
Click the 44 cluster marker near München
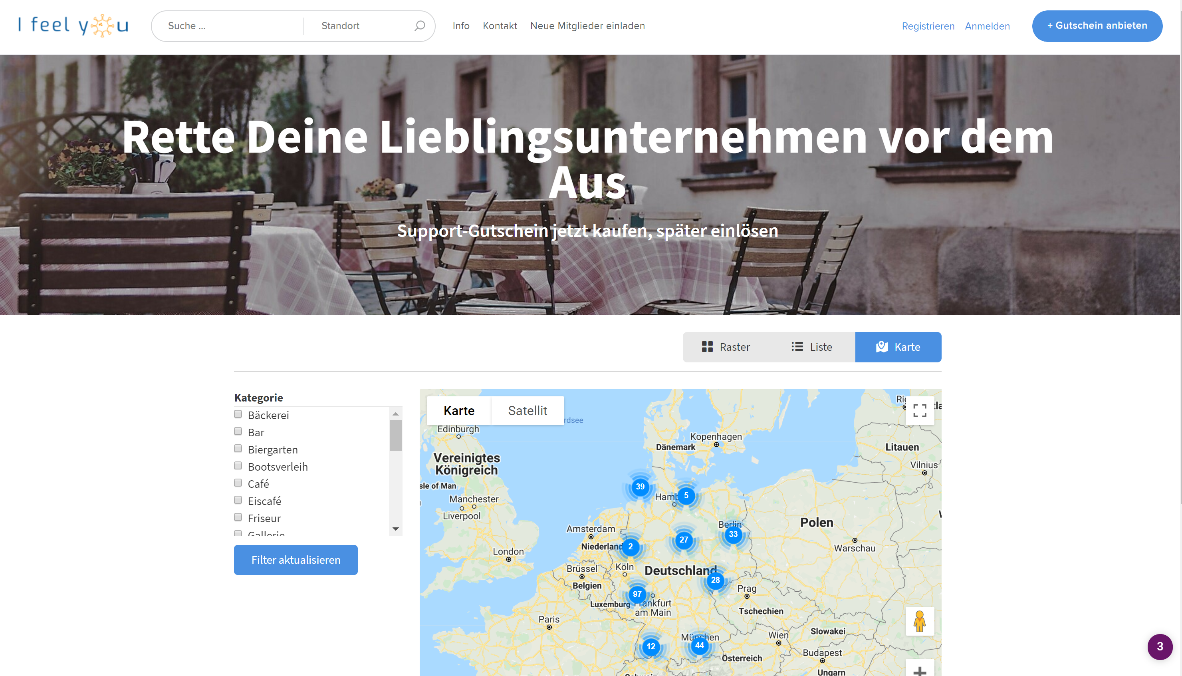[699, 645]
